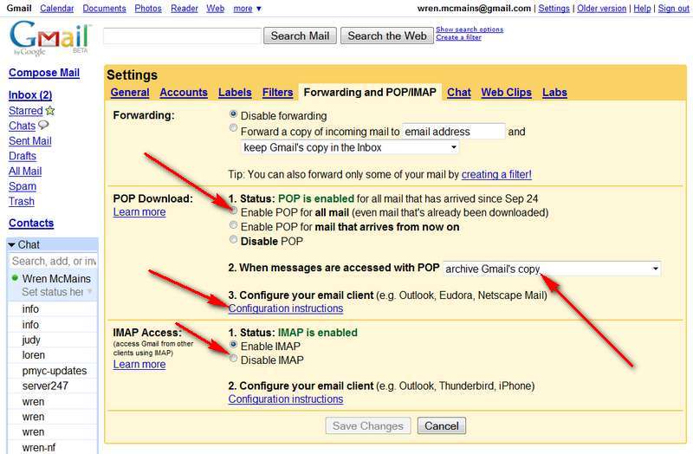The image size is (693, 454).
Task: Select Disable forwarding radio button
Action: 233,114
